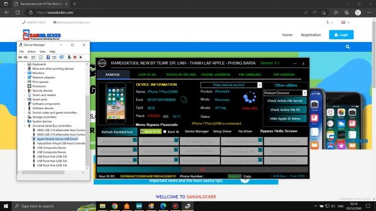Viewport: 376px width, 211px height.
Task: Click the green Update driver icon in Device Manager
Action: tap(69, 57)
